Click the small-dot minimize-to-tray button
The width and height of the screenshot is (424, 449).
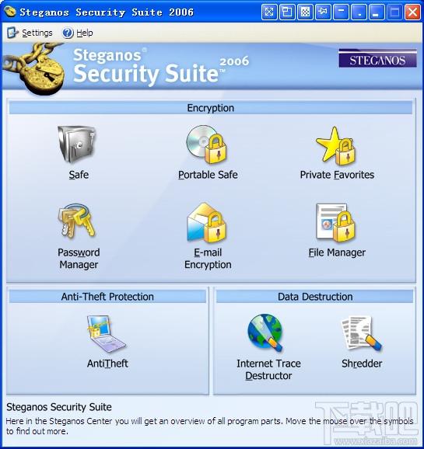[359, 12]
